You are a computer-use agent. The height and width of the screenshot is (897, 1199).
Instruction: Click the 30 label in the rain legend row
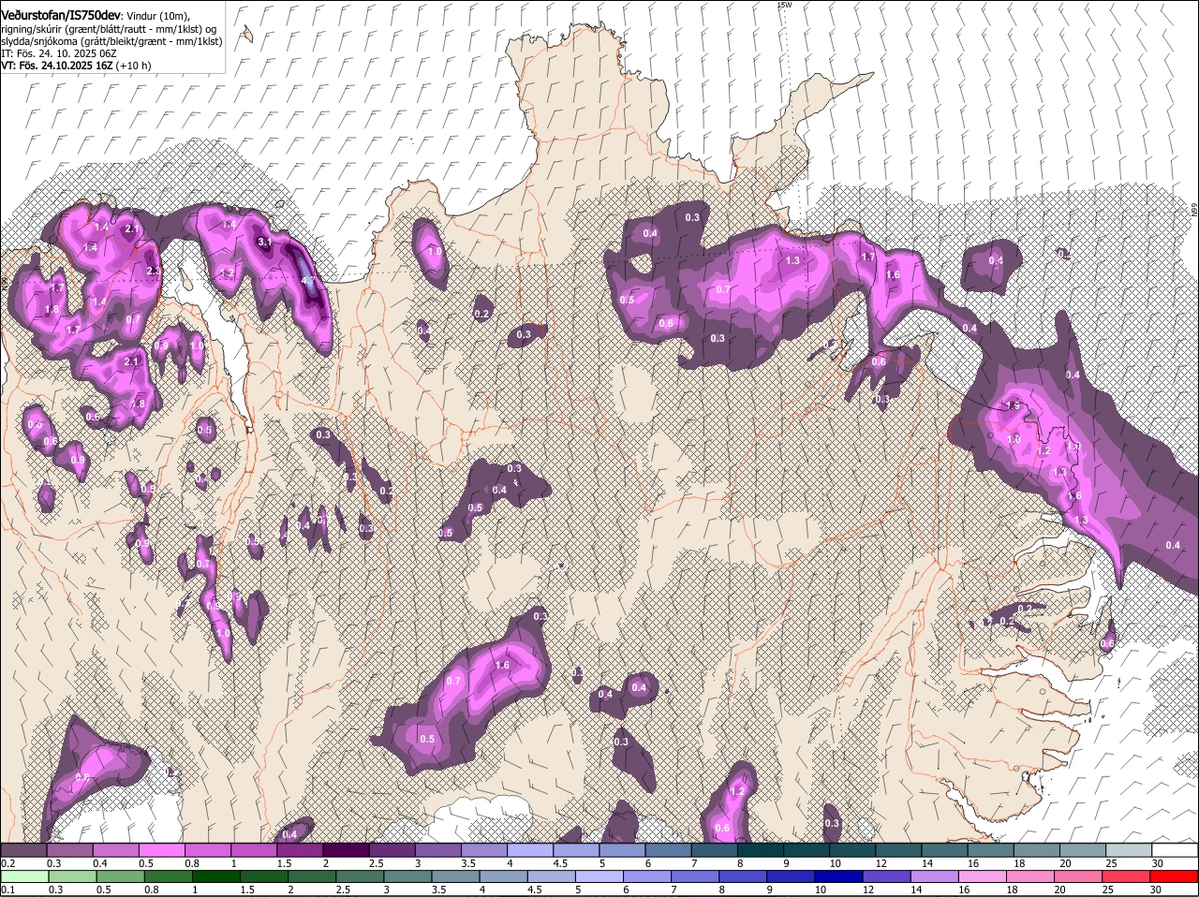point(1155,889)
